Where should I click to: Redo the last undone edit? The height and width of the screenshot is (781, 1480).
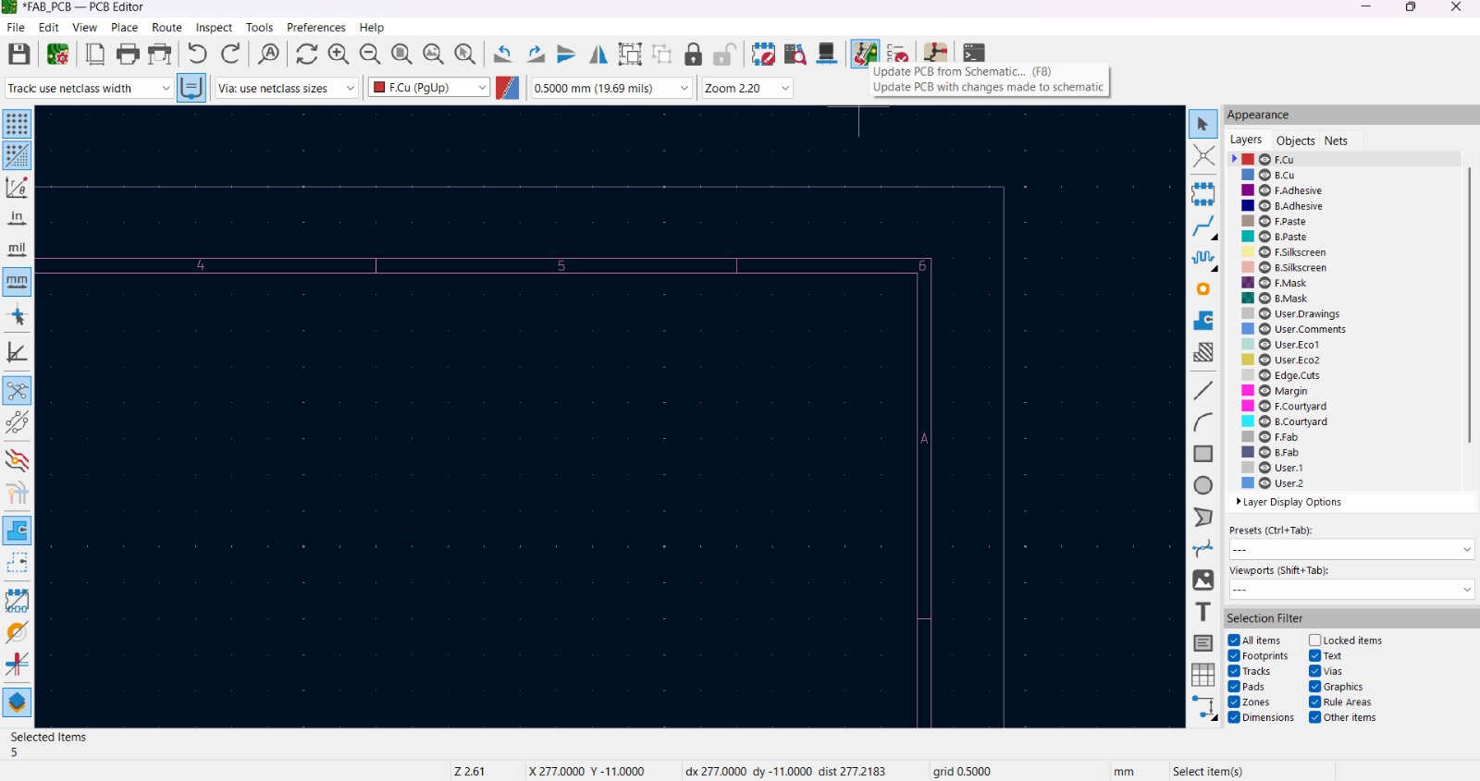tap(231, 55)
